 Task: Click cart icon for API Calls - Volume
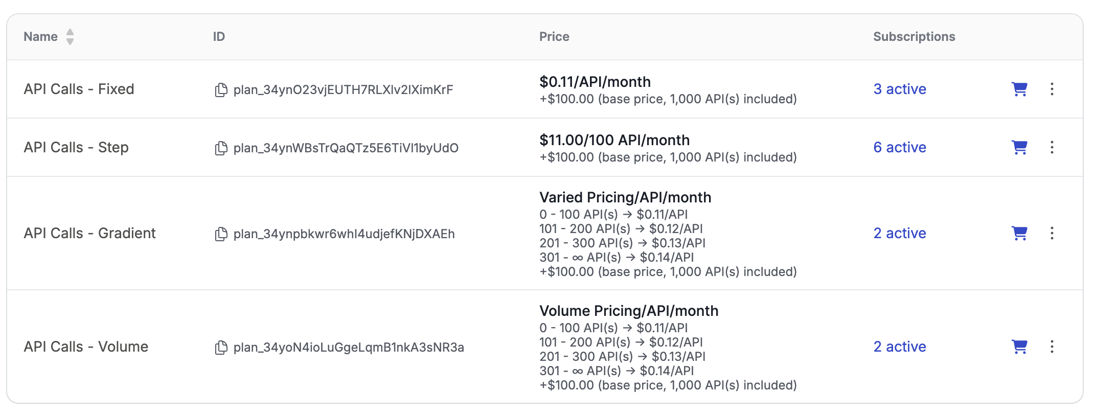[1019, 347]
